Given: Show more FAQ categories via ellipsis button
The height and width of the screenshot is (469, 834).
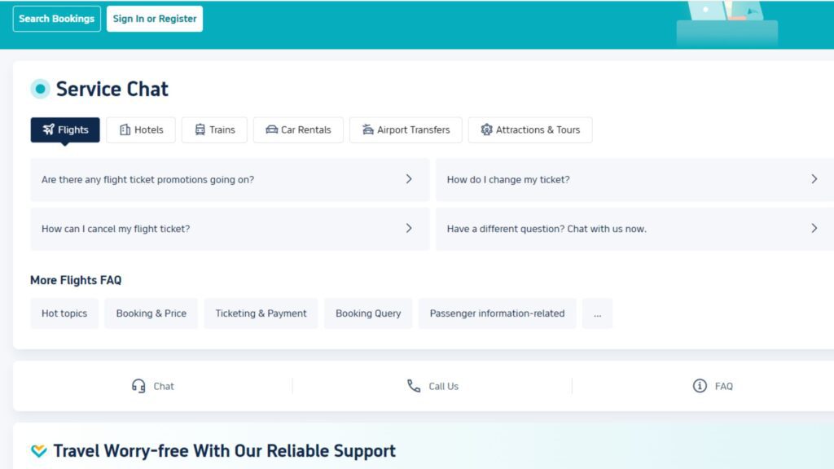Looking at the screenshot, I should pyautogui.click(x=597, y=313).
